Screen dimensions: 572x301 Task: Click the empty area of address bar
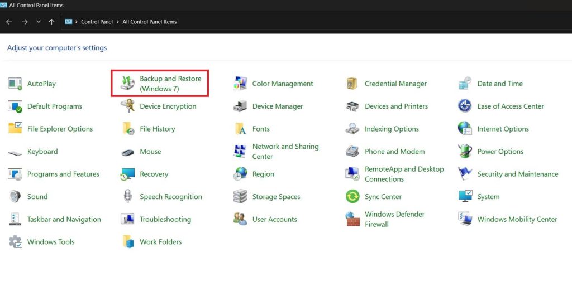363,22
